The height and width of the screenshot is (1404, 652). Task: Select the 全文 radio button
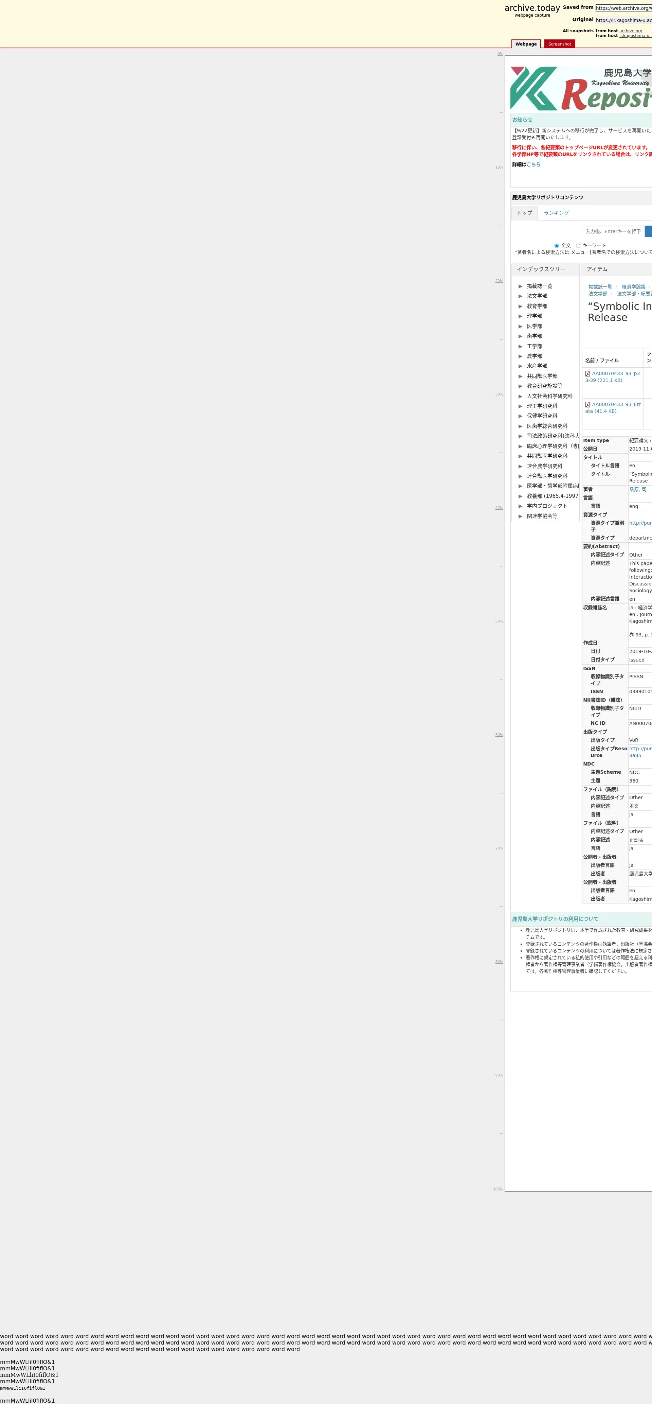[556, 246]
